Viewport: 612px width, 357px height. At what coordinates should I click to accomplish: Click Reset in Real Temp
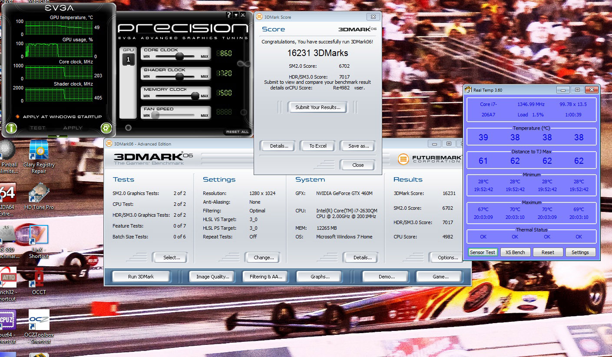click(x=548, y=252)
